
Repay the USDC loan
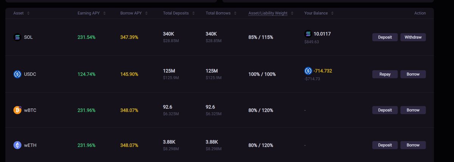(x=385, y=74)
